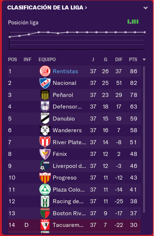Image resolution: width=154 pixels, height=236 pixels.
Task: Click the Nacional club crest
Action: pyautogui.click(x=45, y=83)
